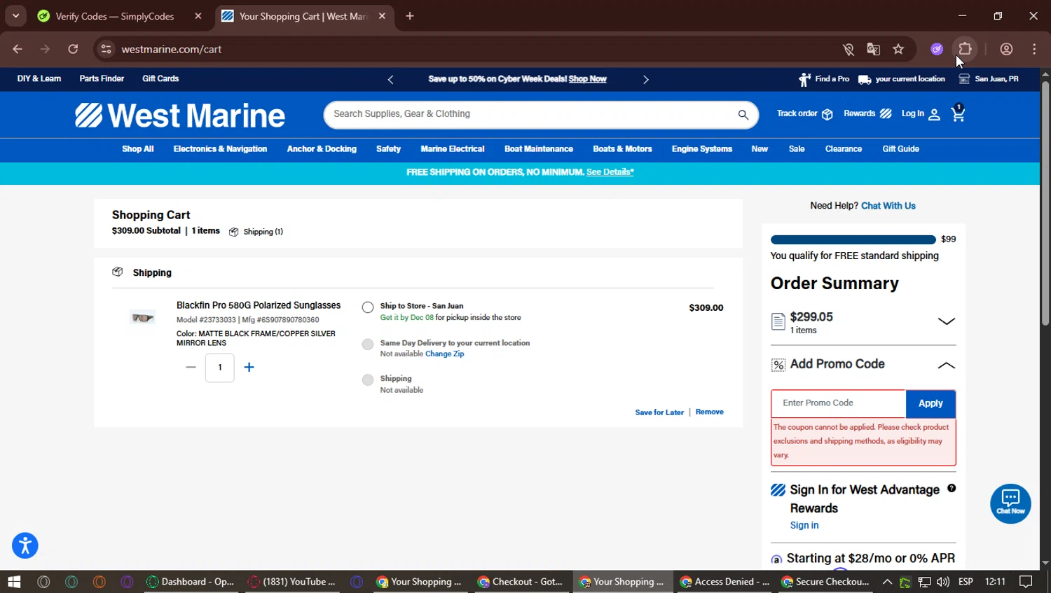Image resolution: width=1051 pixels, height=593 pixels.
Task: Focus the Enter Promo Code field
Action: click(x=839, y=403)
